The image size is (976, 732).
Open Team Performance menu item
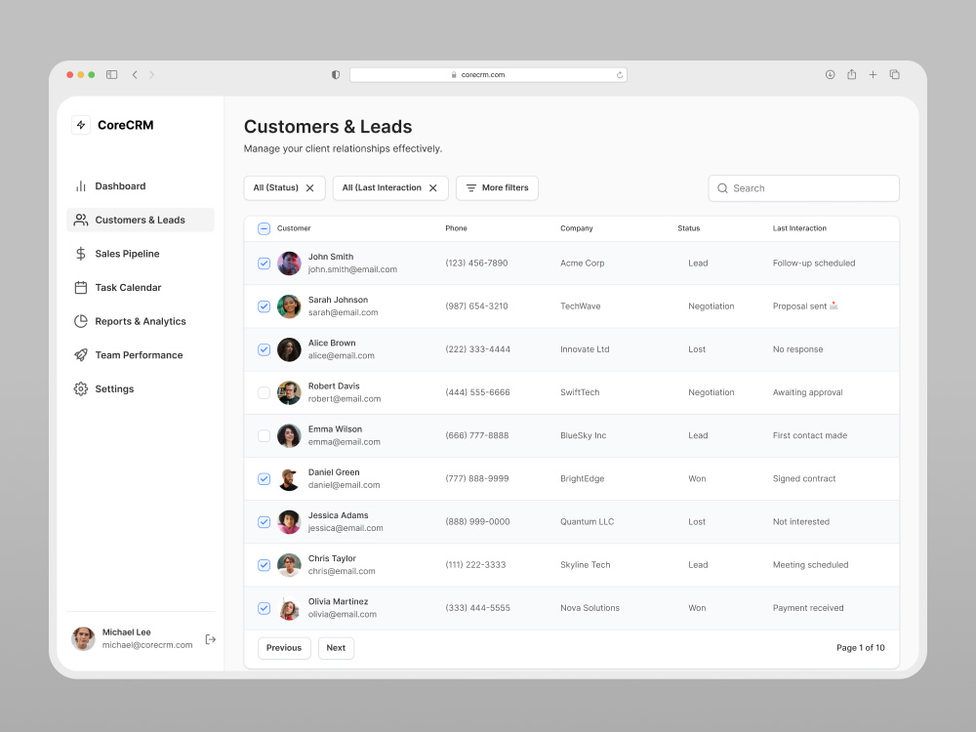140,355
